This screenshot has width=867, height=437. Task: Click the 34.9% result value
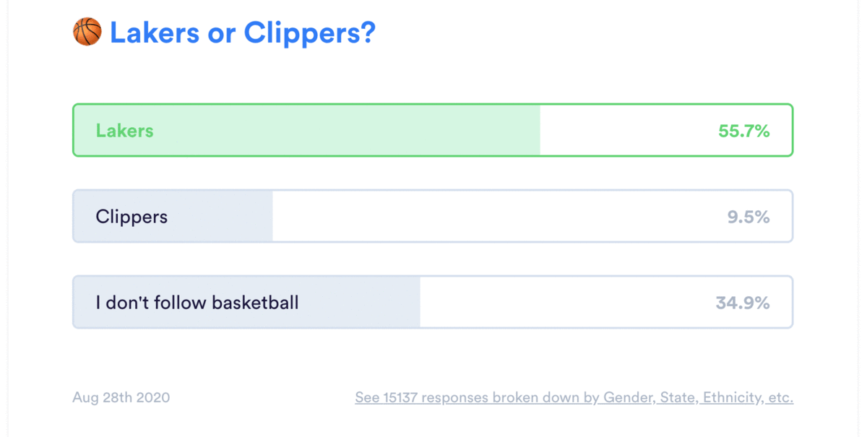tap(743, 303)
